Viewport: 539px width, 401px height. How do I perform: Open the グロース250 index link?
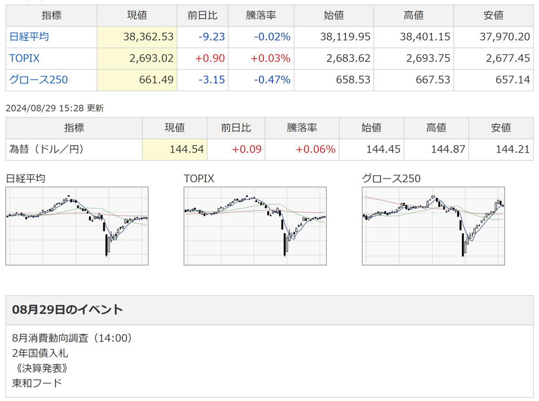click(x=39, y=80)
